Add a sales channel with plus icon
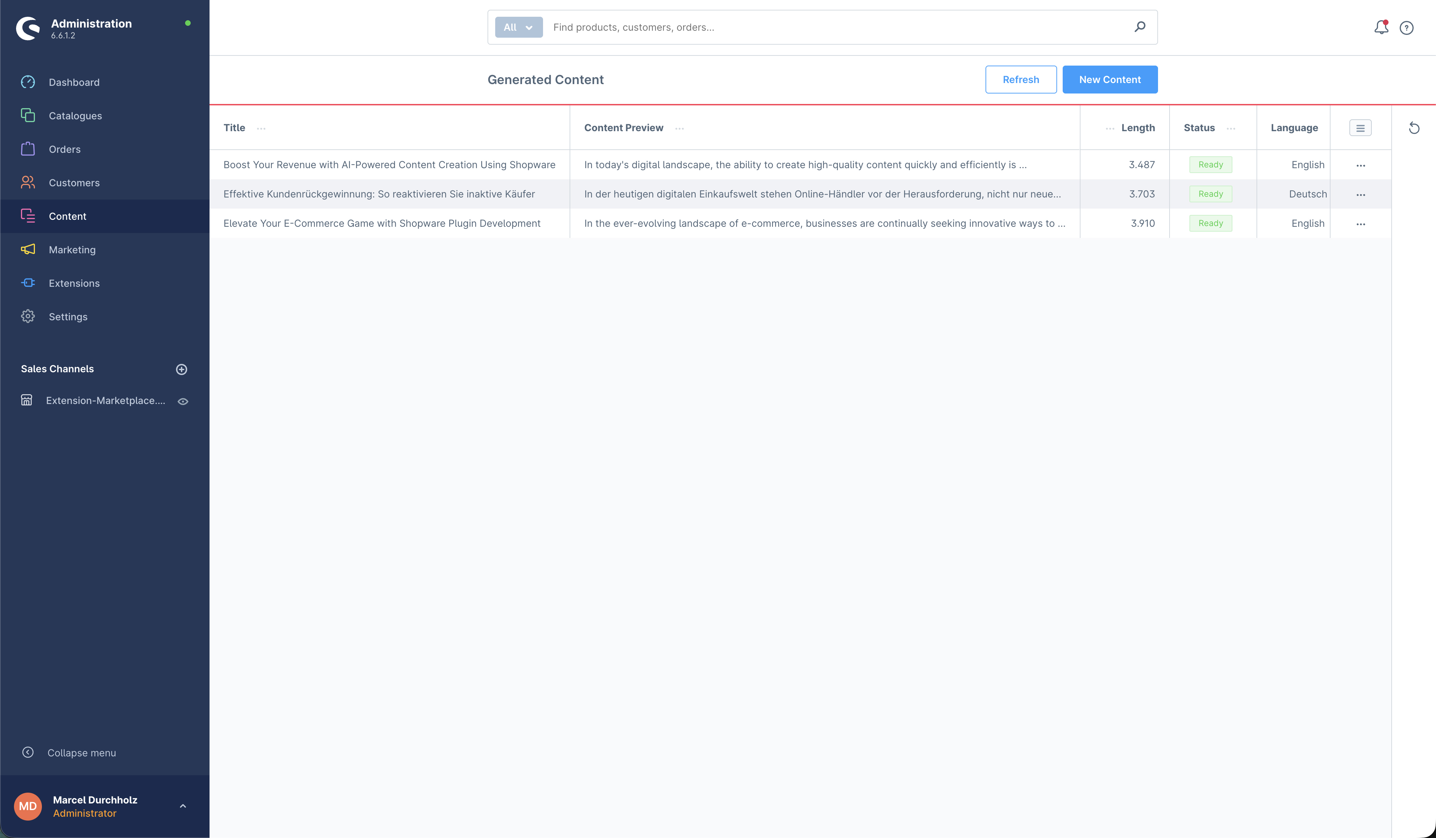 [x=181, y=369]
